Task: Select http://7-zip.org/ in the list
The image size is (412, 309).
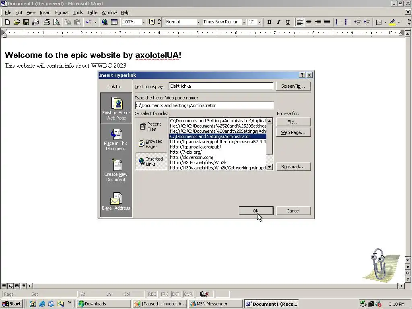Action: 218,152
